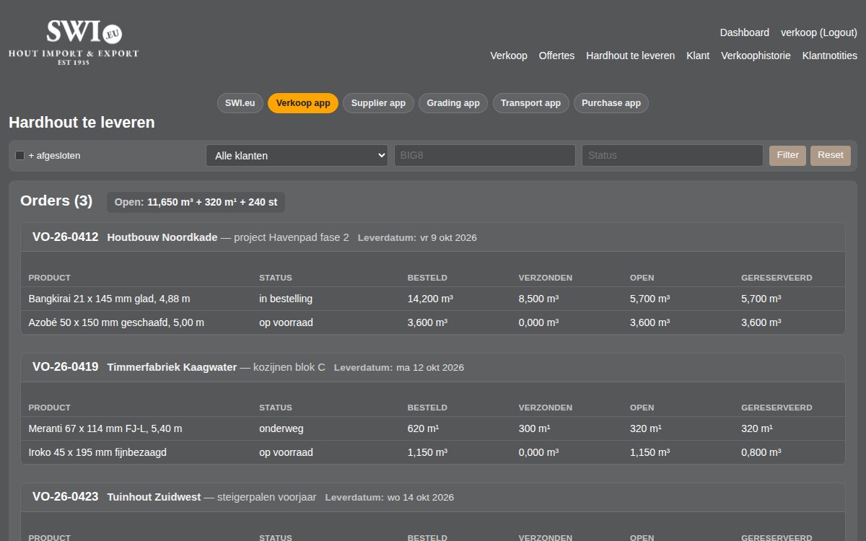Select the Azobé 50 x 150 mm product row
This screenshot has width=866, height=541.
coord(433,322)
